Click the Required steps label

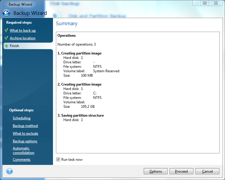pyautogui.click(x=19, y=22)
